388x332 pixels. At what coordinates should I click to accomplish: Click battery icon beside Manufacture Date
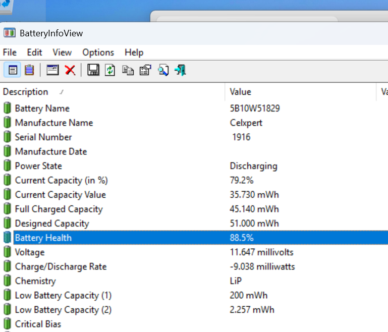coord(8,151)
